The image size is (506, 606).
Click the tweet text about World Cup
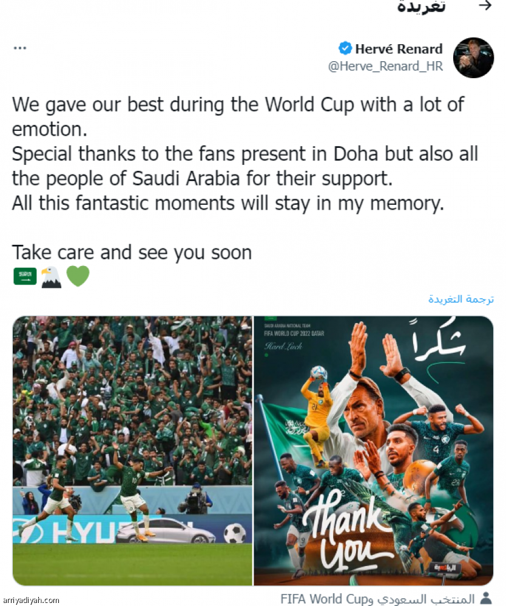(245, 154)
